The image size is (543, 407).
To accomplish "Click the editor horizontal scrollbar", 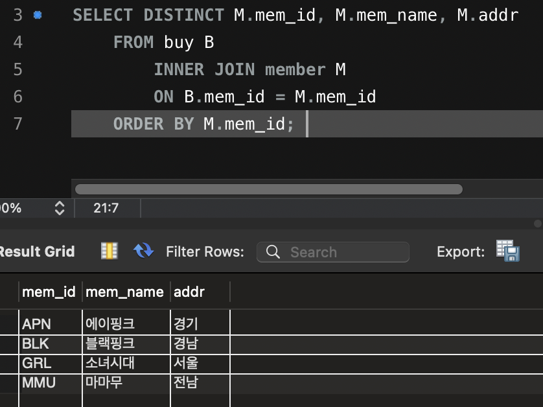I will [269, 189].
